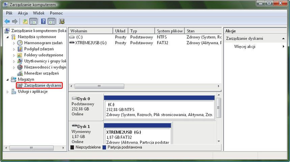Click the disk view vertical scrollbar thumb
290x162 pixels.
pos(218,108)
